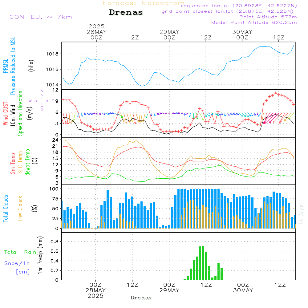Screen dimensions: 308x308
Task: Click the Drenas caption below the chart
Action: coord(141,298)
